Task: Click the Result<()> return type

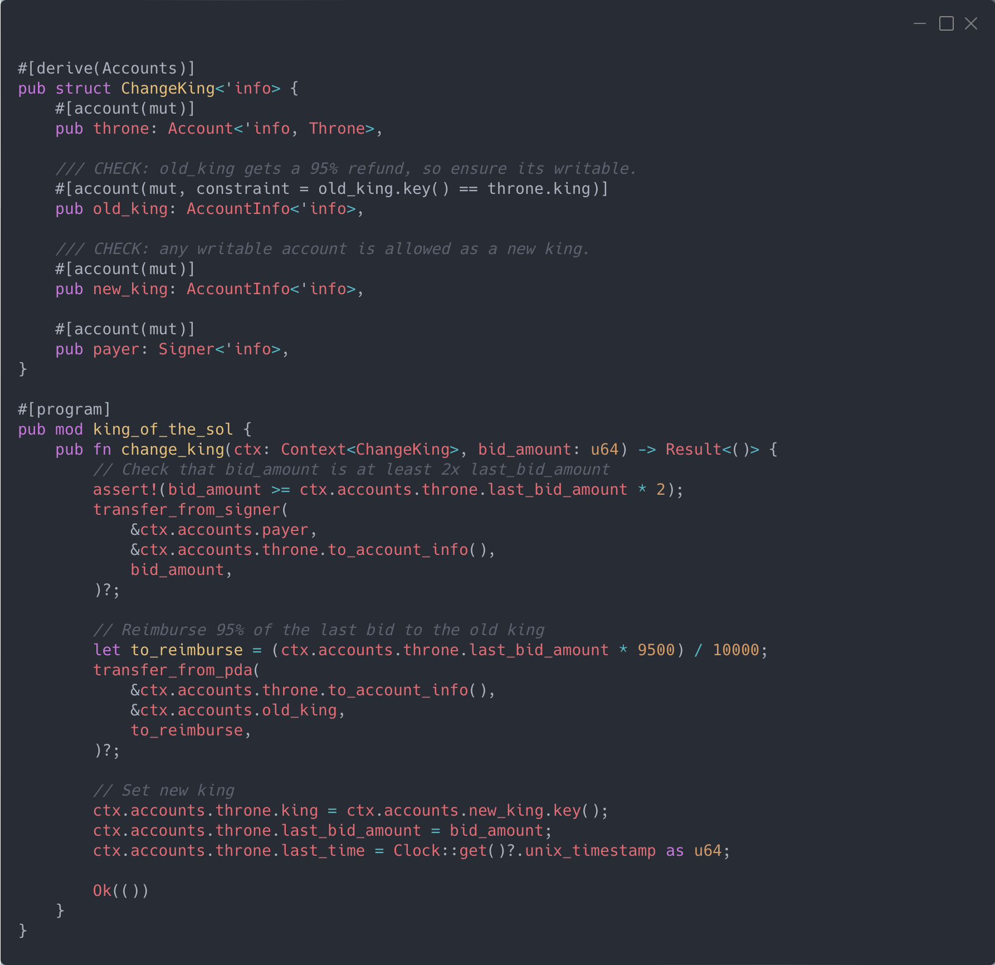Action: pos(712,450)
